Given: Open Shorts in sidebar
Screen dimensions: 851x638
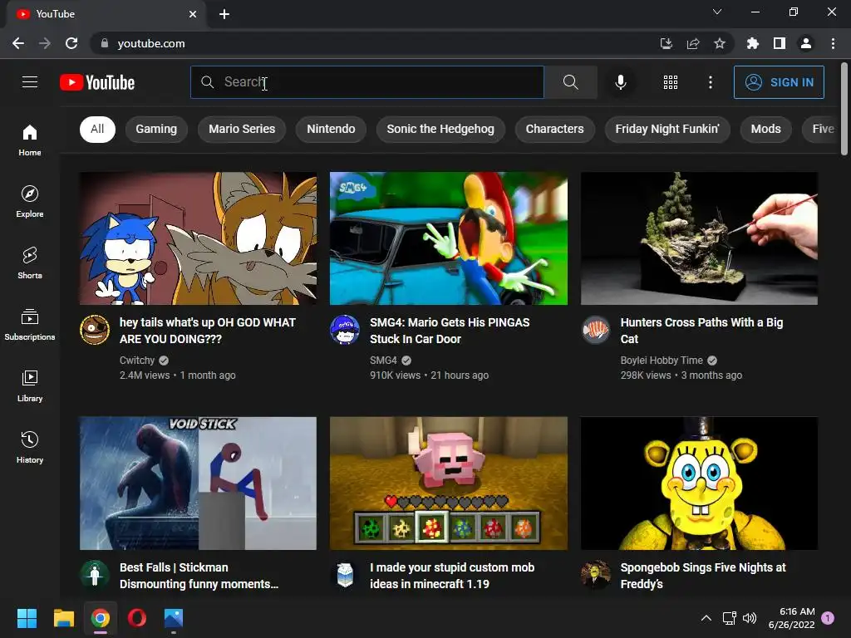Looking at the screenshot, I should (x=30, y=263).
